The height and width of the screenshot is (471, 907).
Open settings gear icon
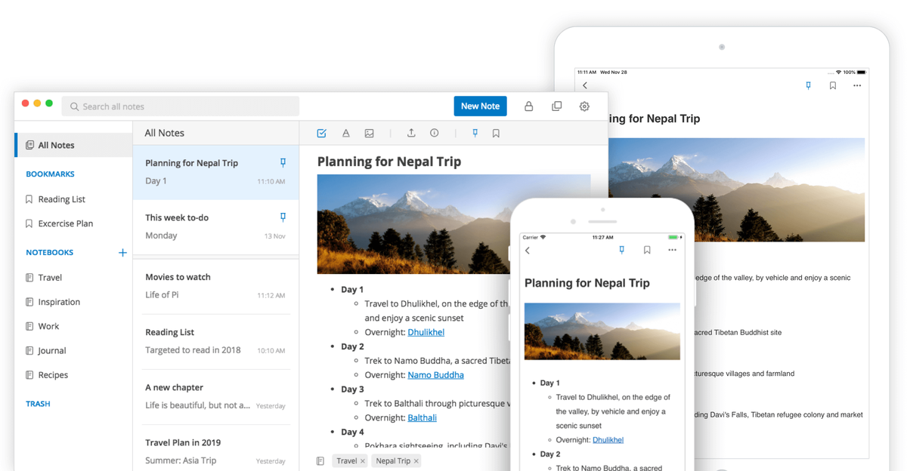pos(584,106)
